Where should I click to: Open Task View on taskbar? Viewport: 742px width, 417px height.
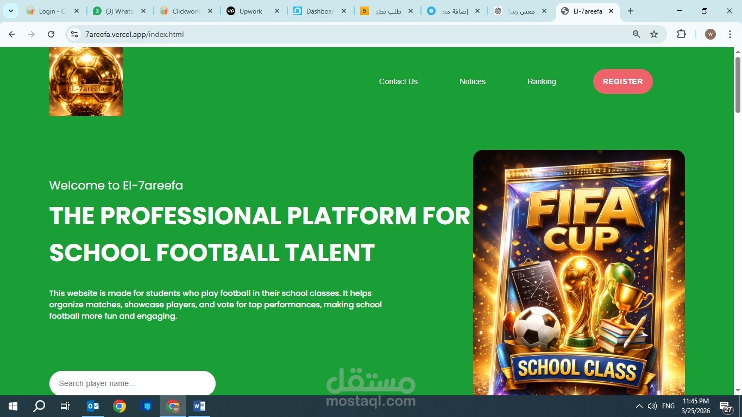click(65, 406)
